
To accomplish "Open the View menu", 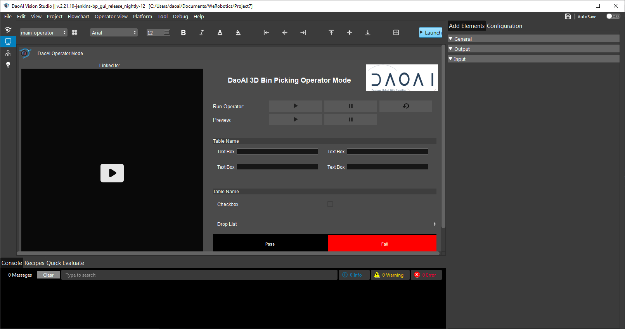I will 36,16.
